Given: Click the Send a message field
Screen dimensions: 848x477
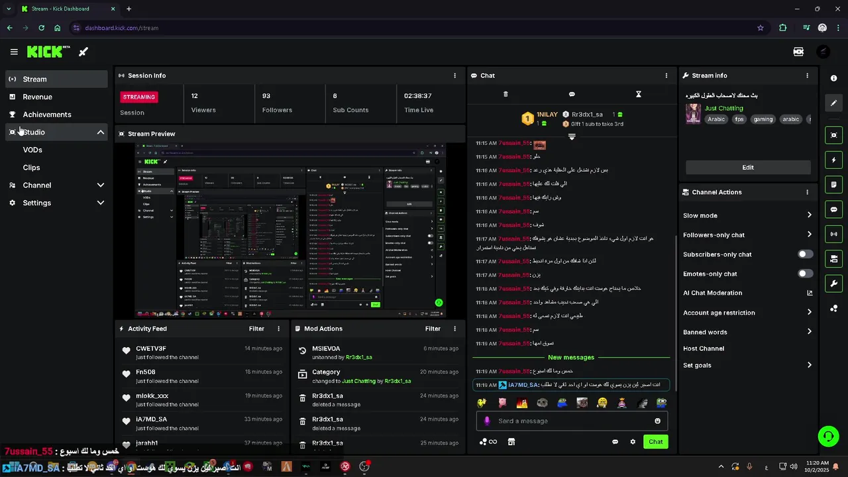Looking at the screenshot, I should (x=572, y=421).
